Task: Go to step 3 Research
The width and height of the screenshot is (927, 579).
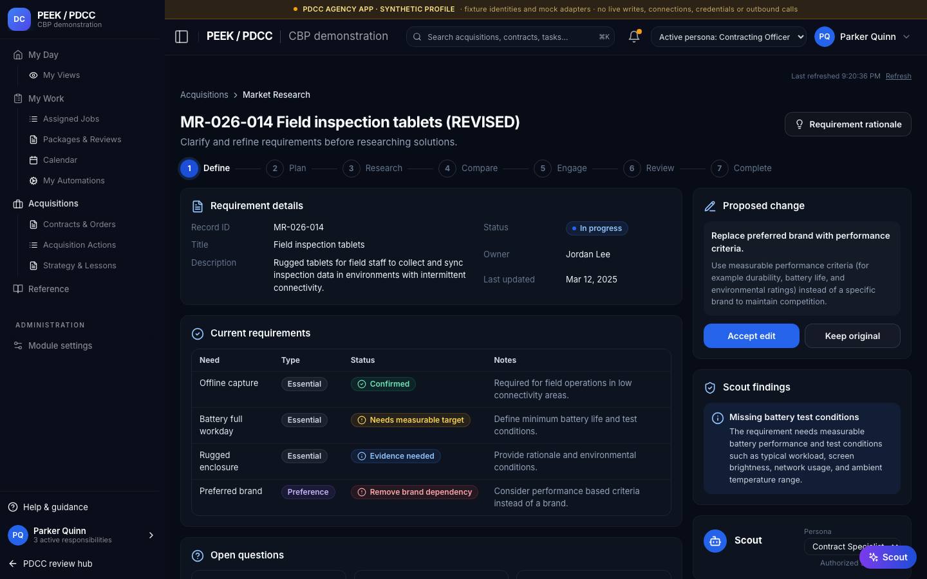Action: [x=373, y=169]
